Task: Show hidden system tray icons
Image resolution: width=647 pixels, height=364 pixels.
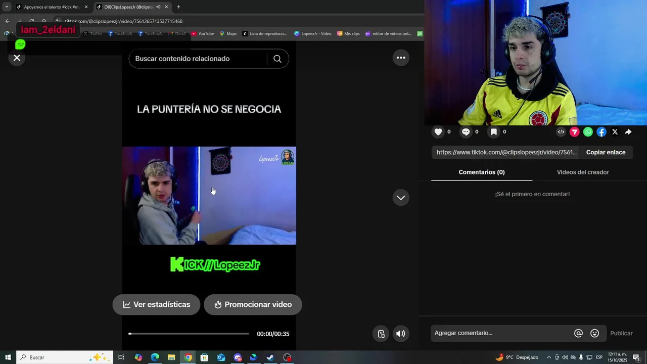Action: [549, 357]
